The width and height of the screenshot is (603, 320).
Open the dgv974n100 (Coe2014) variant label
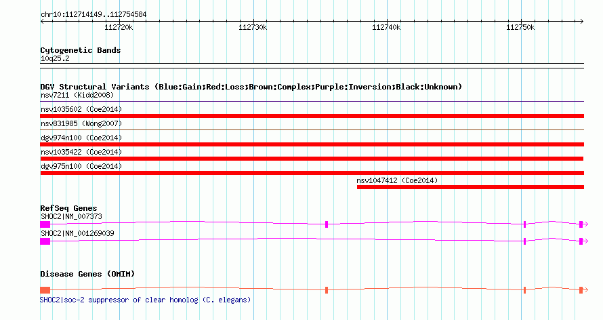click(81, 138)
